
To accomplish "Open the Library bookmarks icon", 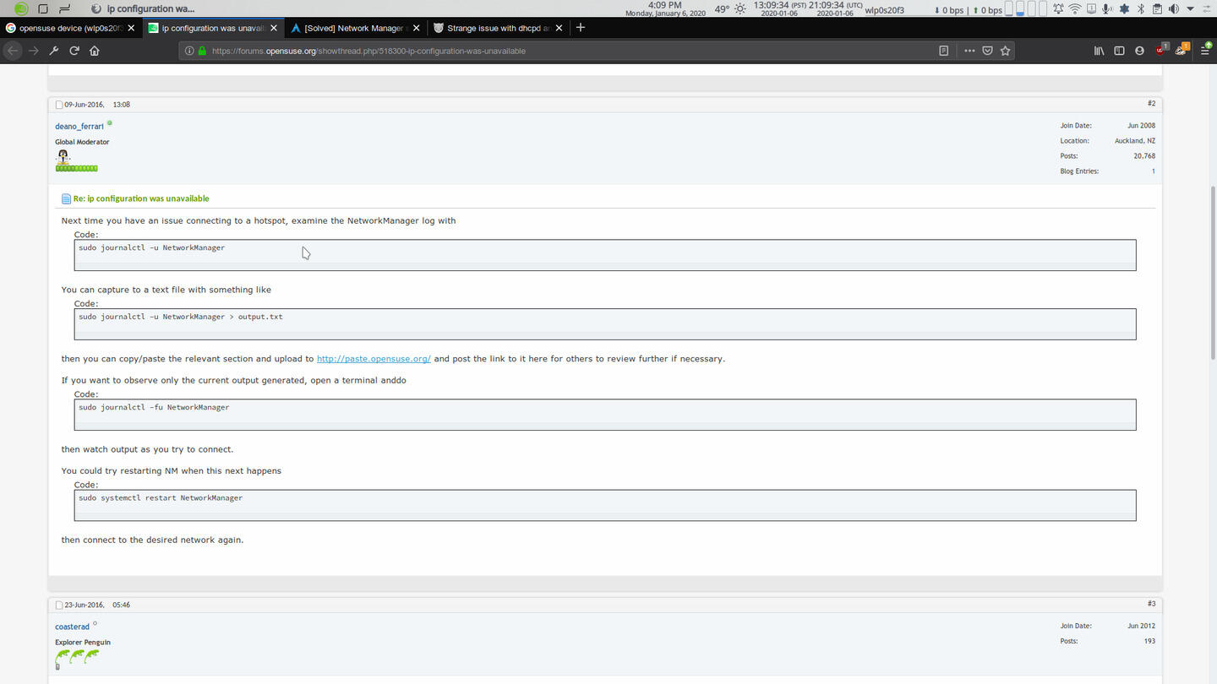I will 1100,51.
